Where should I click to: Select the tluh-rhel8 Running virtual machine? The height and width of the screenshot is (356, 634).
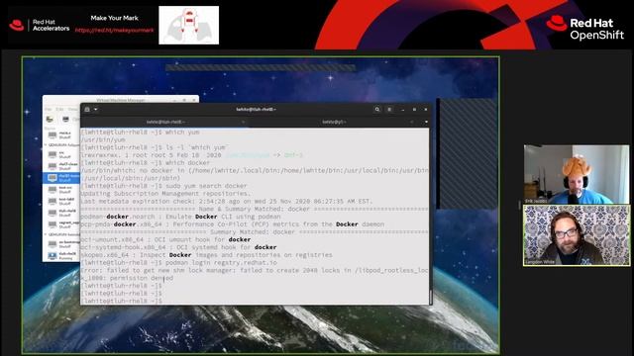(61, 256)
